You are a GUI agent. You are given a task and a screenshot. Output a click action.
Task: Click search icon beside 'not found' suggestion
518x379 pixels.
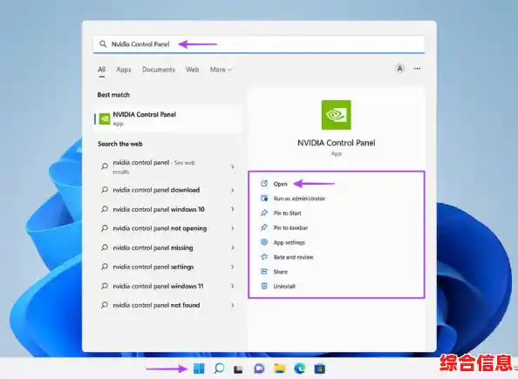105,305
